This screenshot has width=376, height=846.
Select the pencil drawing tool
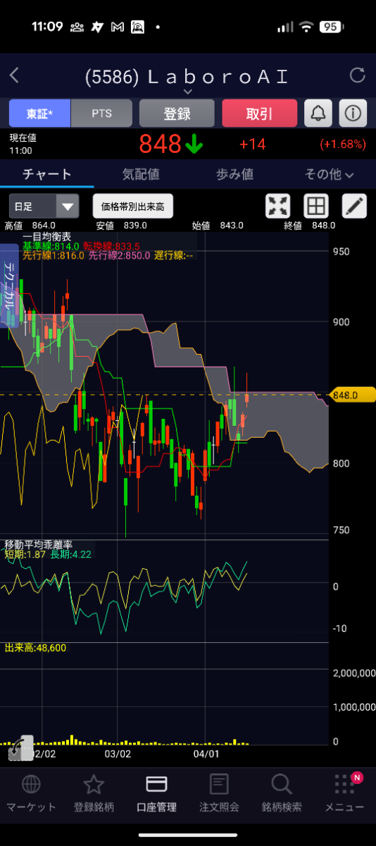354,206
